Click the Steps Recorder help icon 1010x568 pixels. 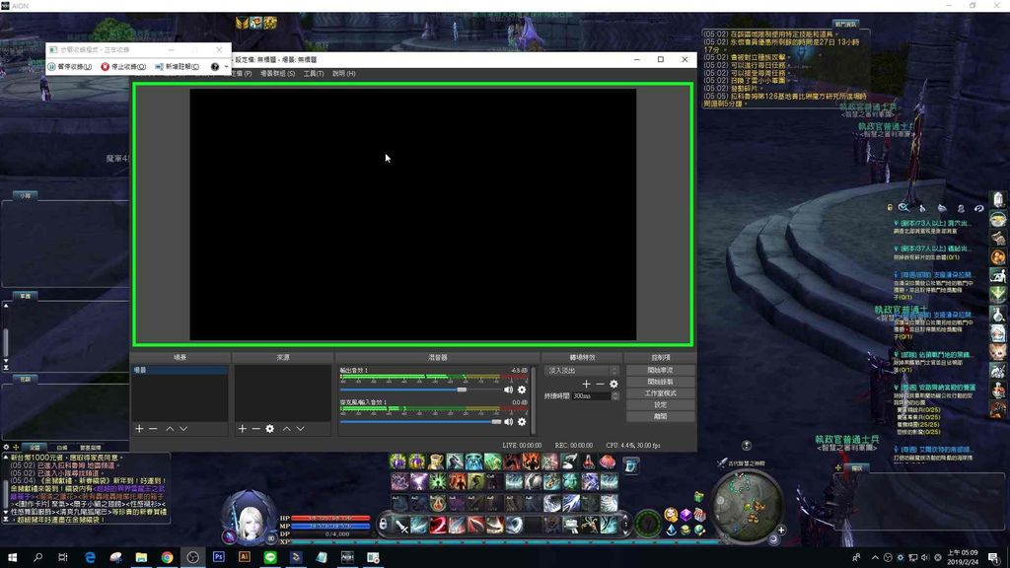[215, 66]
